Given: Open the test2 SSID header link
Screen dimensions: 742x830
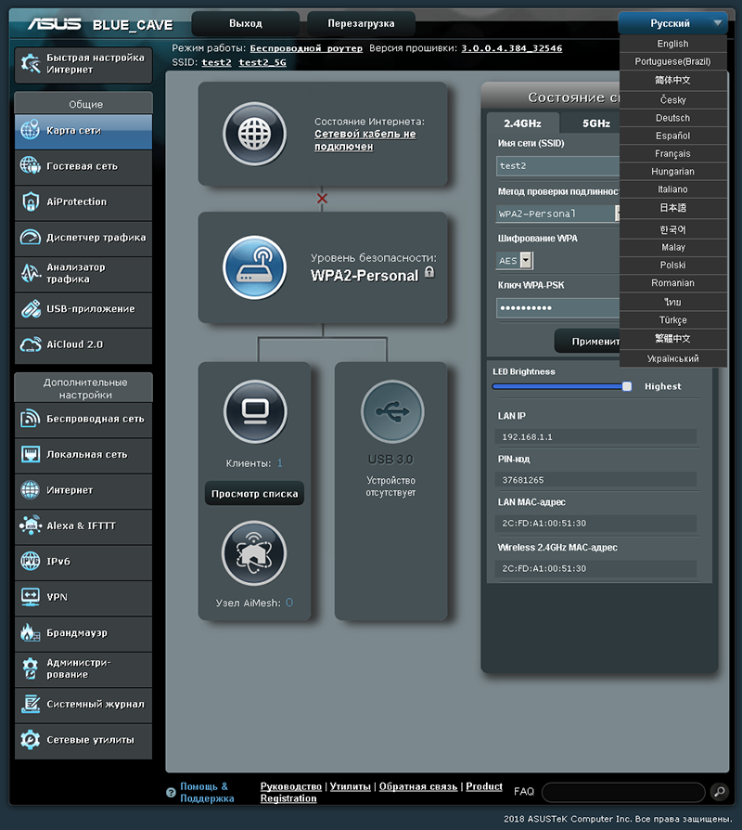Looking at the screenshot, I should coord(216,62).
